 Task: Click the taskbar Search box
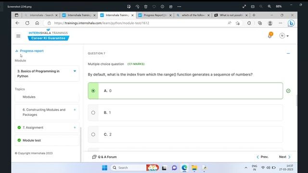[x=128, y=168]
